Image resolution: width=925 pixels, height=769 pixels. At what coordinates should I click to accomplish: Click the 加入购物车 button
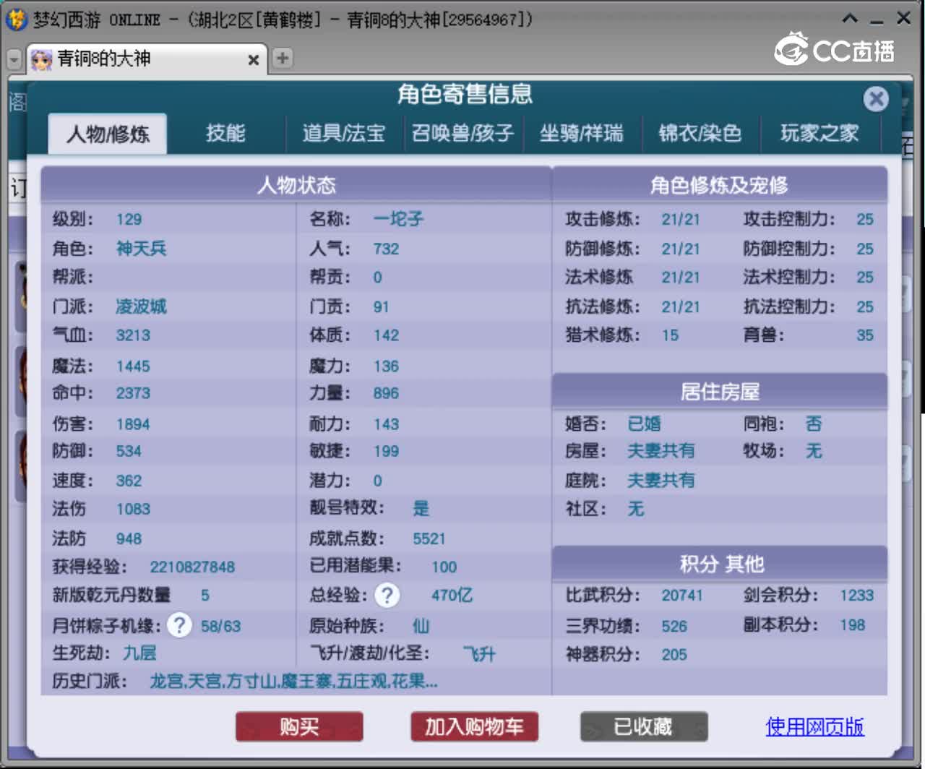point(474,727)
